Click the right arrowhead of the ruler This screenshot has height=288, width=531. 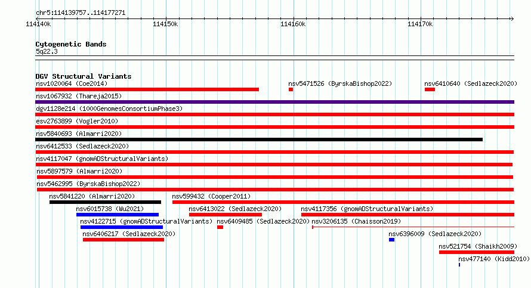pos(512,19)
